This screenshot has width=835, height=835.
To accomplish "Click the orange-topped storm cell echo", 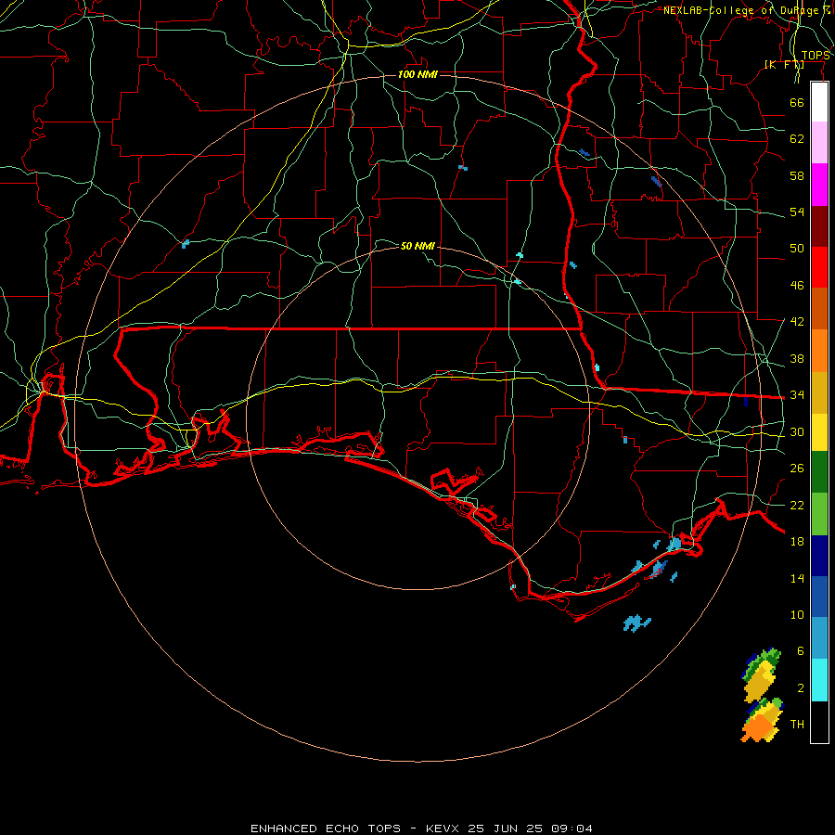I will [x=762, y=722].
